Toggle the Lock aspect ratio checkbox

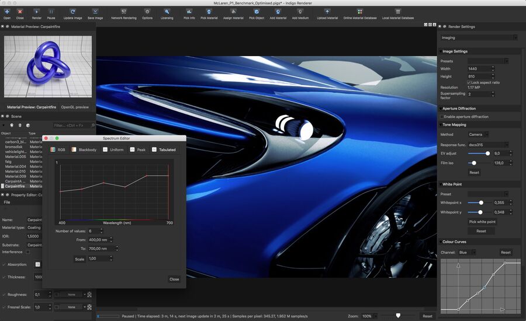(469, 82)
